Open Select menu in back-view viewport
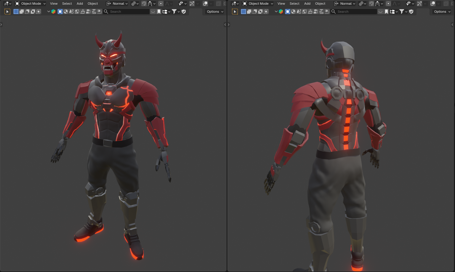The image size is (455, 272). [x=294, y=4]
